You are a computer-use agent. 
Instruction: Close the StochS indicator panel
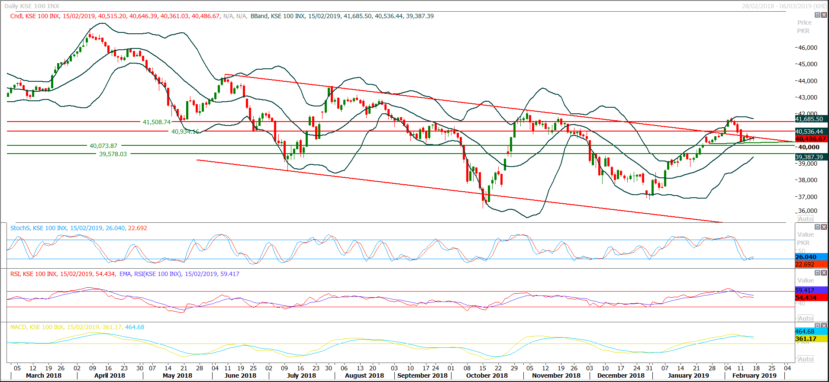(824, 227)
